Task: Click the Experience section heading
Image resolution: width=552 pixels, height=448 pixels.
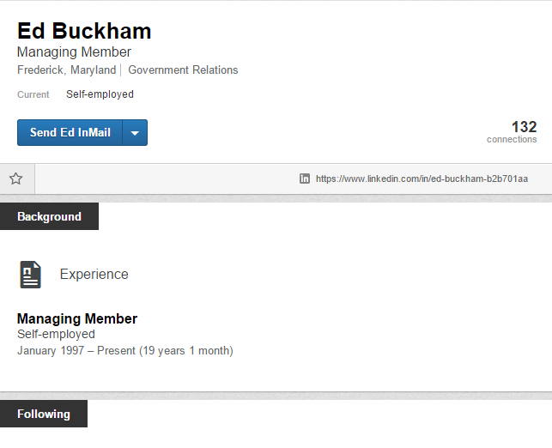Action: (x=94, y=275)
